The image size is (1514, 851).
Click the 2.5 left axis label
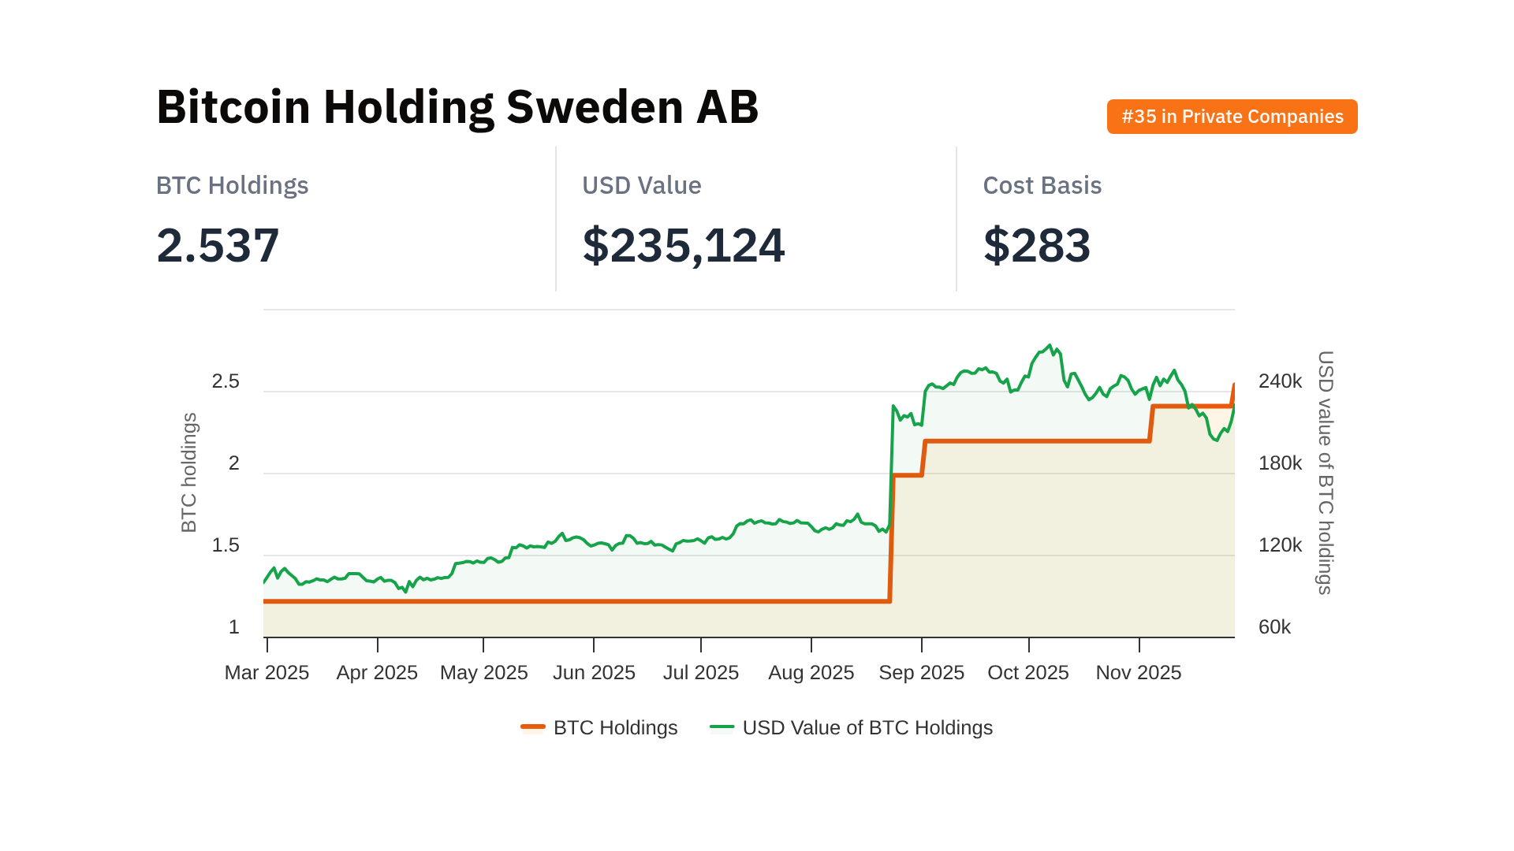point(226,381)
